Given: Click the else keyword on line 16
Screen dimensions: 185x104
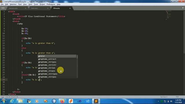Looking at the screenshot, I should [24, 48].
